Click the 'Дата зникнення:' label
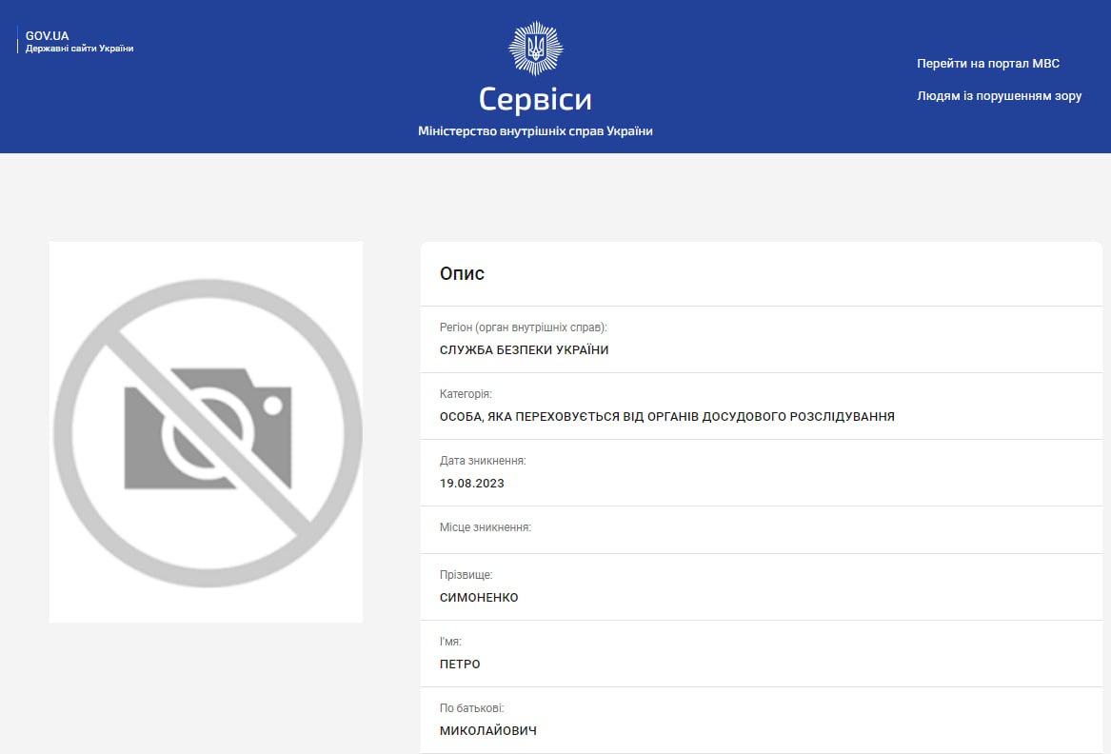1111x754 pixels. (x=483, y=461)
